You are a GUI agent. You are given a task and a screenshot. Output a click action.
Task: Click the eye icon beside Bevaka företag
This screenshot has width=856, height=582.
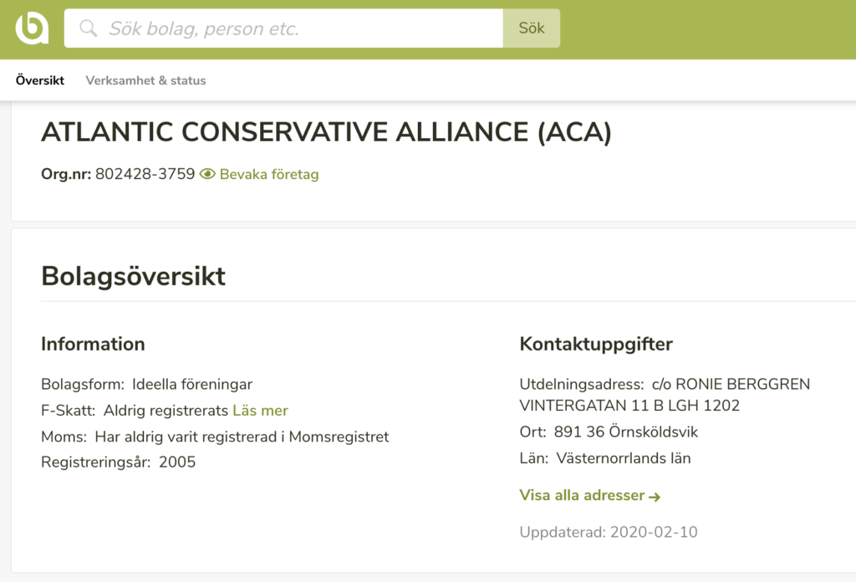click(x=207, y=174)
